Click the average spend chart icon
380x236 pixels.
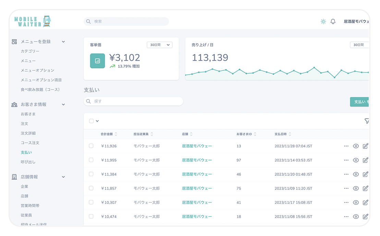click(x=97, y=61)
